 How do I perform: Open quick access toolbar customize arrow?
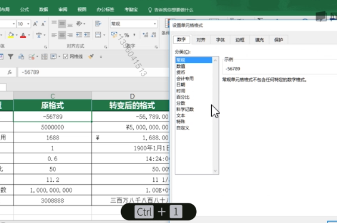tap(101, 57)
